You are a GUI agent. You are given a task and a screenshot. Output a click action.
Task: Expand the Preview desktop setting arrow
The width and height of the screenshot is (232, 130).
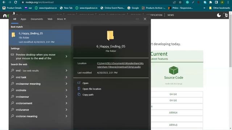pos(66,56)
